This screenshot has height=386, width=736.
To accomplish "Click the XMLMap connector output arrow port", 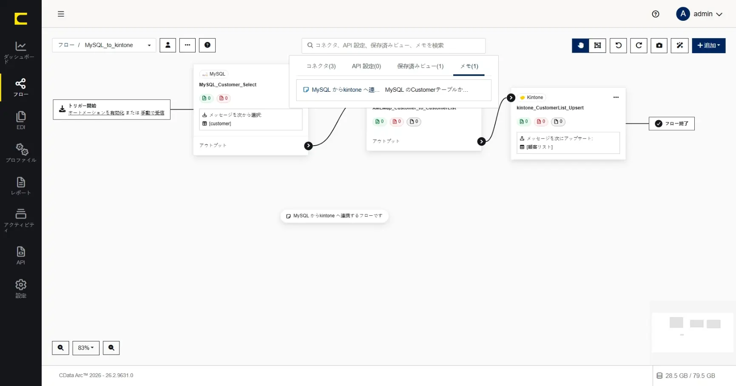I will [481, 141].
